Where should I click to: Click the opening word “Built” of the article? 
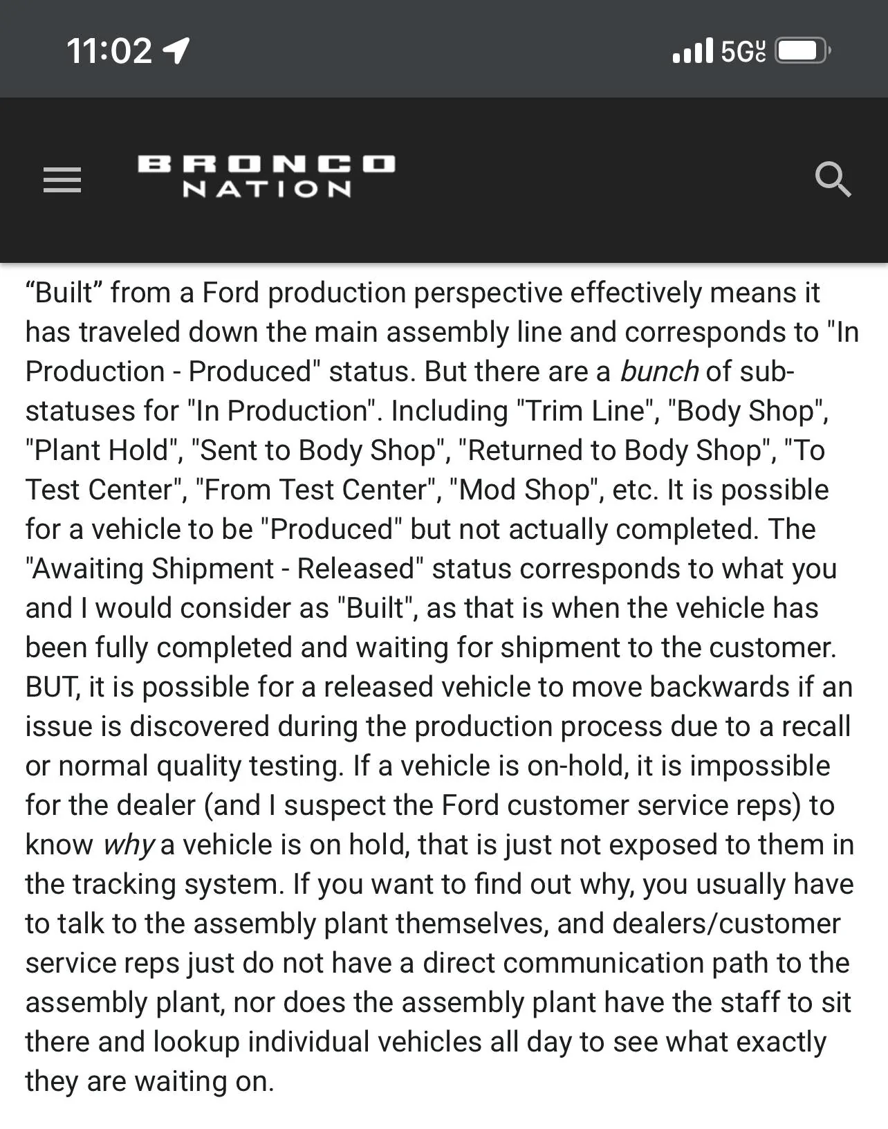click(x=63, y=293)
